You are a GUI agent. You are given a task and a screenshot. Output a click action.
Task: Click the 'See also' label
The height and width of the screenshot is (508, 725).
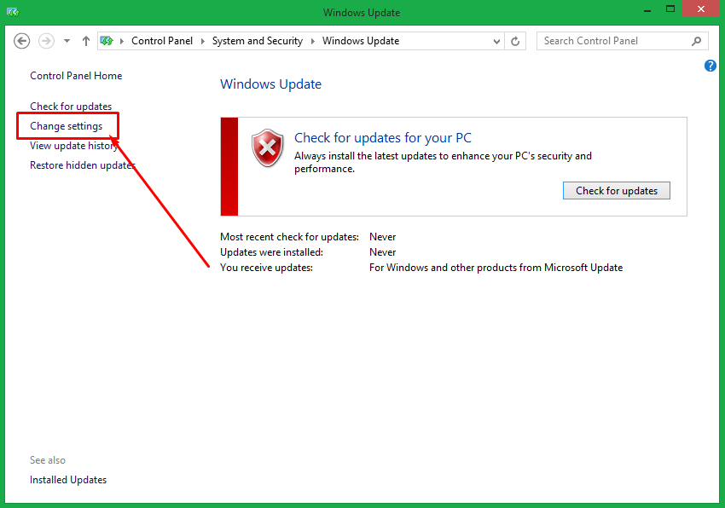pyautogui.click(x=48, y=460)
